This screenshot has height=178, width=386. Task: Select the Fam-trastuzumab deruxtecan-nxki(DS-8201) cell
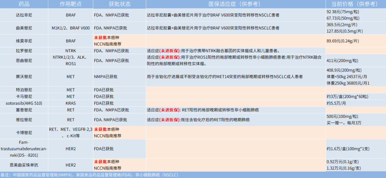[24, 149]
